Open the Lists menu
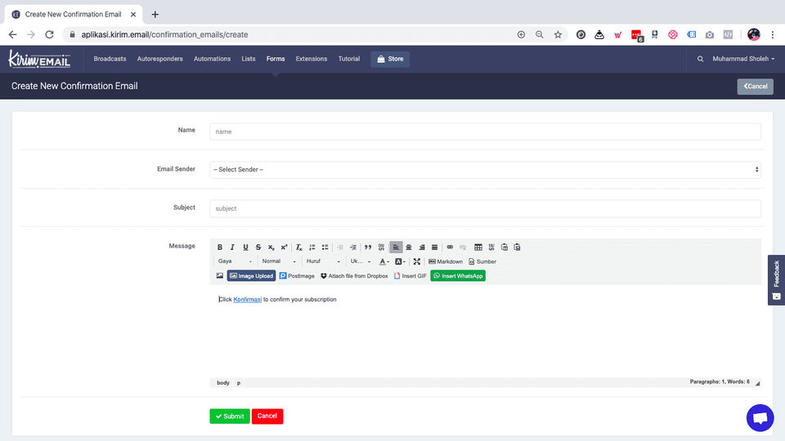This screenshot has height=441, width=785. click(249, 59)
